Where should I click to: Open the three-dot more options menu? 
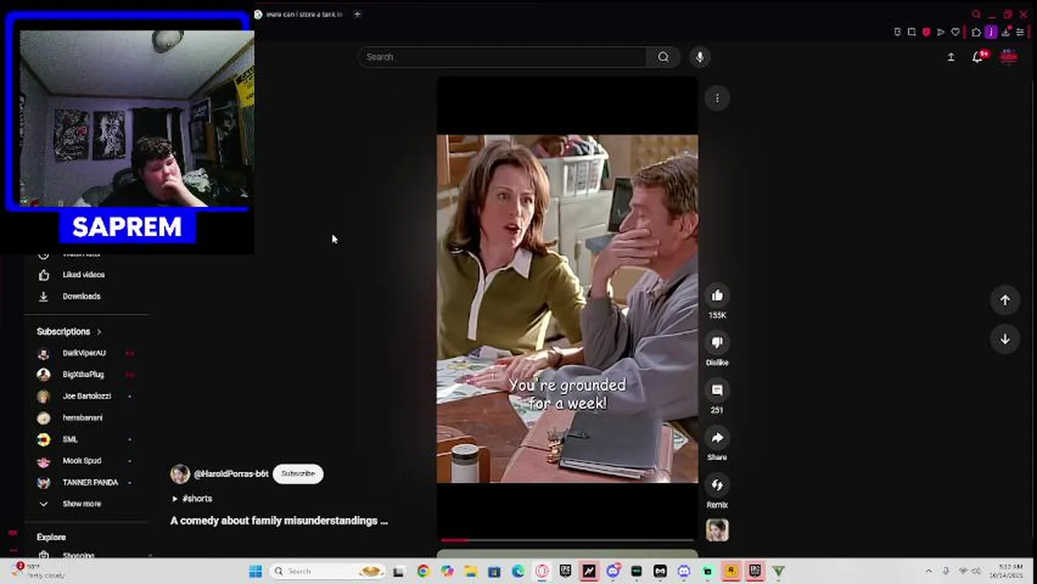click(717, 98)
